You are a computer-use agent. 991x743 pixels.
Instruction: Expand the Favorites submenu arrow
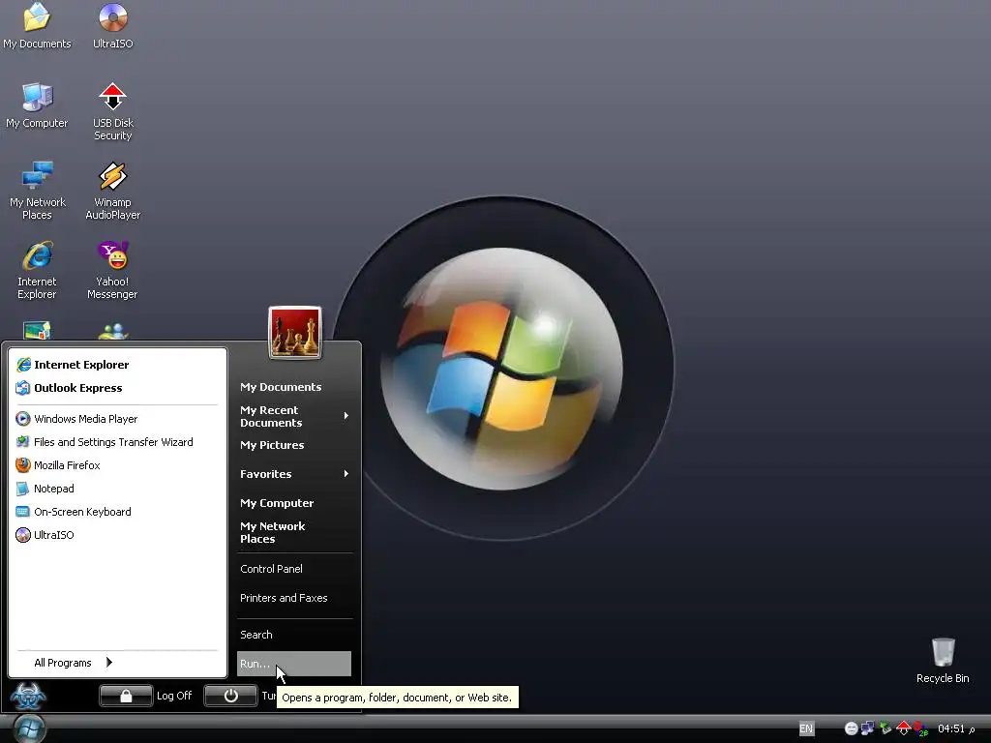[345, 474]
